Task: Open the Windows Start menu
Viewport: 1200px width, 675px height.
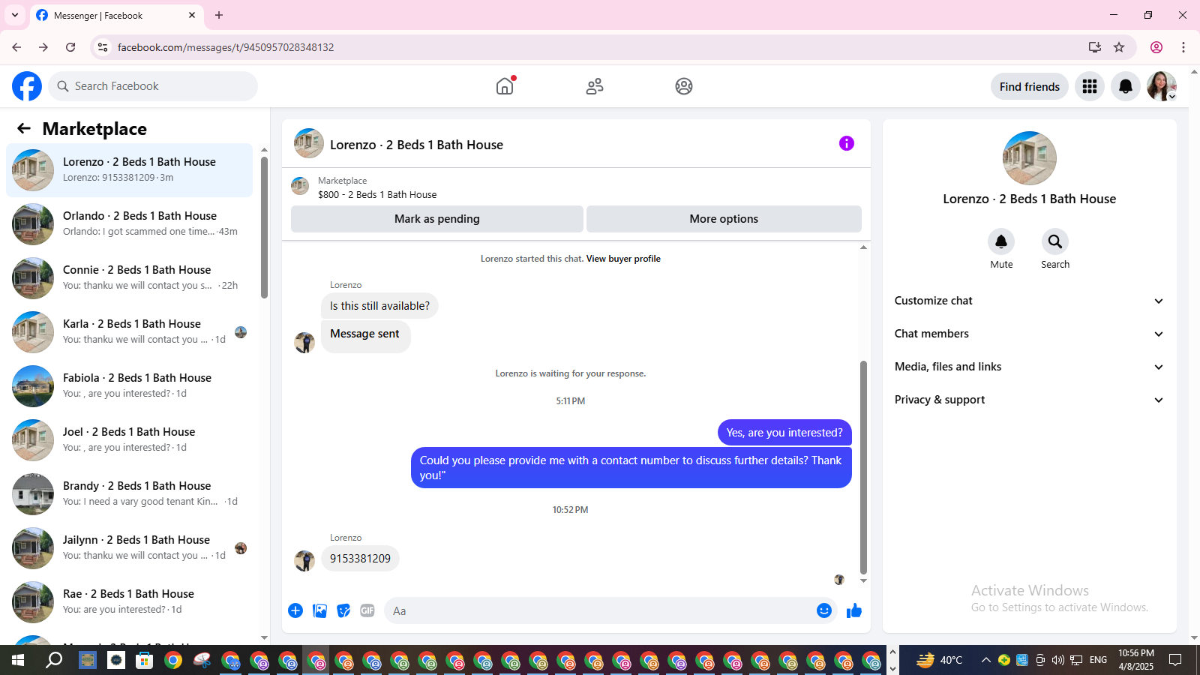Action: 18,660
